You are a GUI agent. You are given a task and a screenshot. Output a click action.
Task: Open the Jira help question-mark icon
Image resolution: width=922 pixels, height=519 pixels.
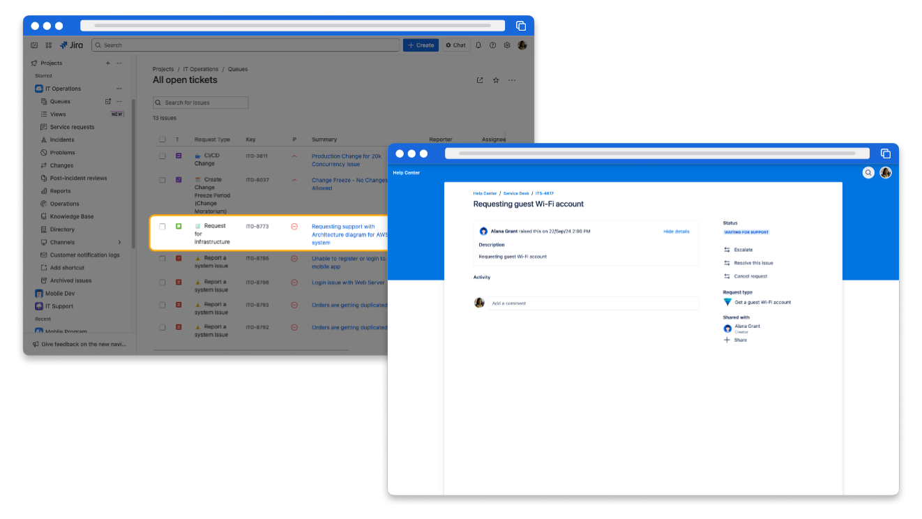[x=492, y=45]
